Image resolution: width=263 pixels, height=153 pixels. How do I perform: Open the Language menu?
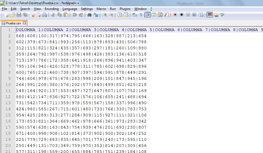pos(70,9)
